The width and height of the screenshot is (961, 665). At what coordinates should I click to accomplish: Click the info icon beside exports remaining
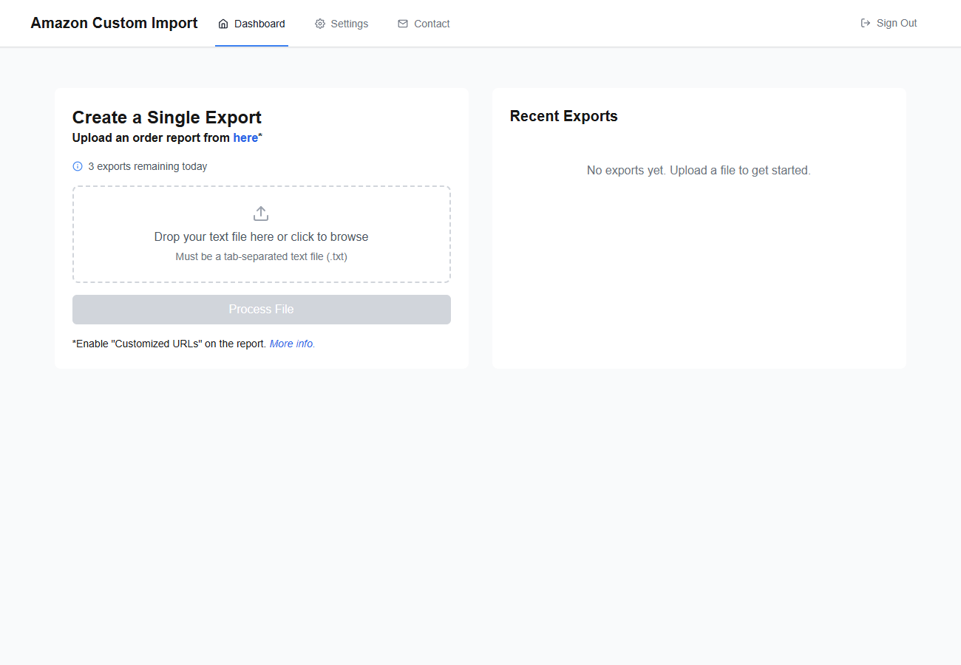click(x=78, y=166)
